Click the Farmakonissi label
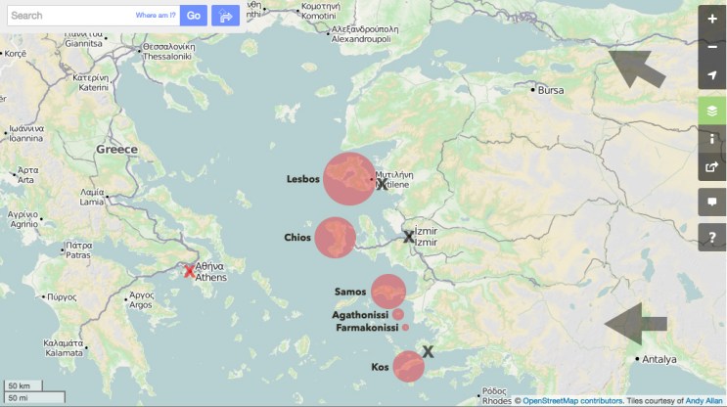Viewport: 727px width, 407px height. 367,328
